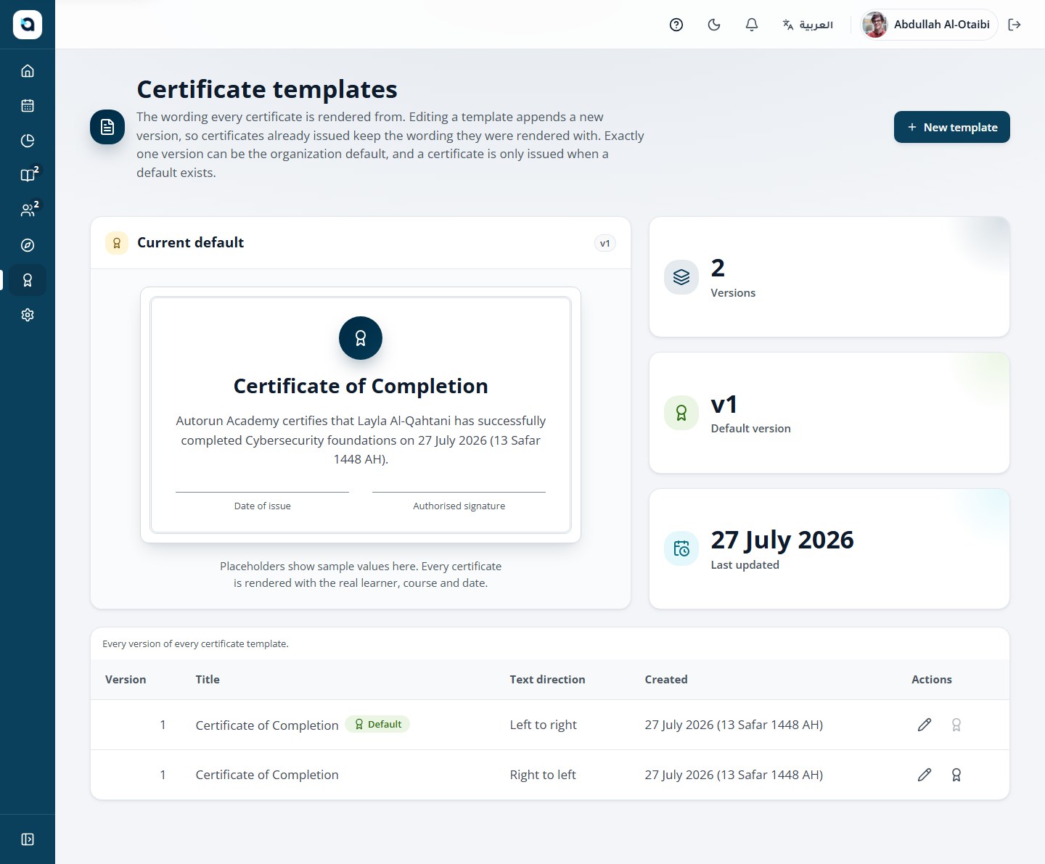Click the award icon beside Current default
This screenshot has height=864, width=1045.
click(x=117, y=243)
